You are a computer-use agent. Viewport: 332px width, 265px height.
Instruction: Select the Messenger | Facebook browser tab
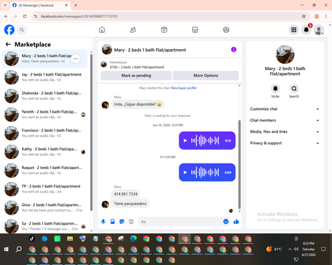(x=41, y=5)
